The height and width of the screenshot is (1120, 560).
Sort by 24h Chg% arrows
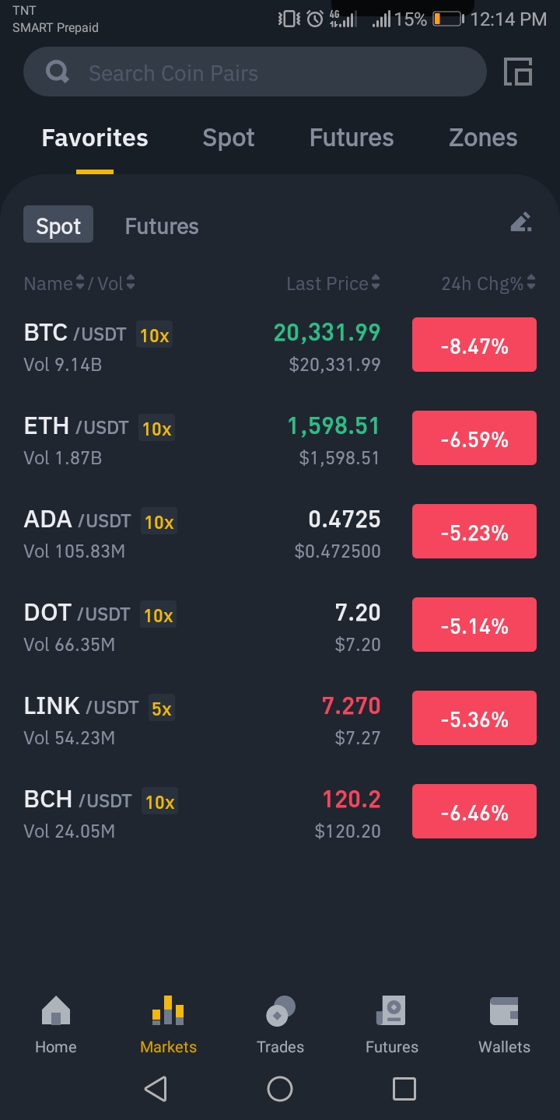coord(531,283)
